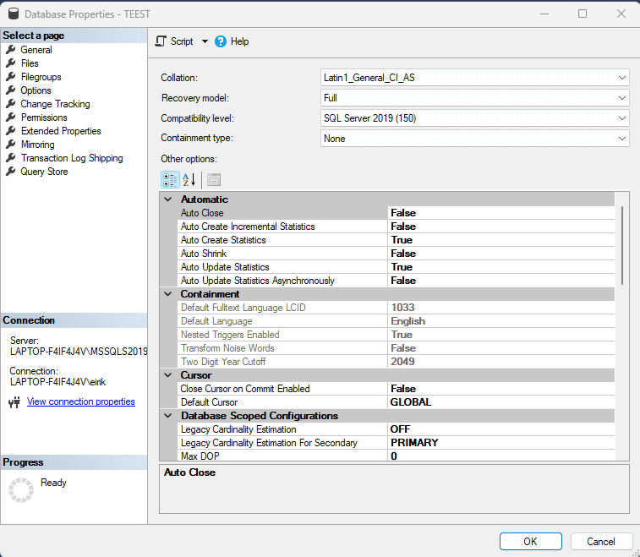Click the property grid vertical scrollbar
This screenshot has height=557, width=640.
coord(622,245)
